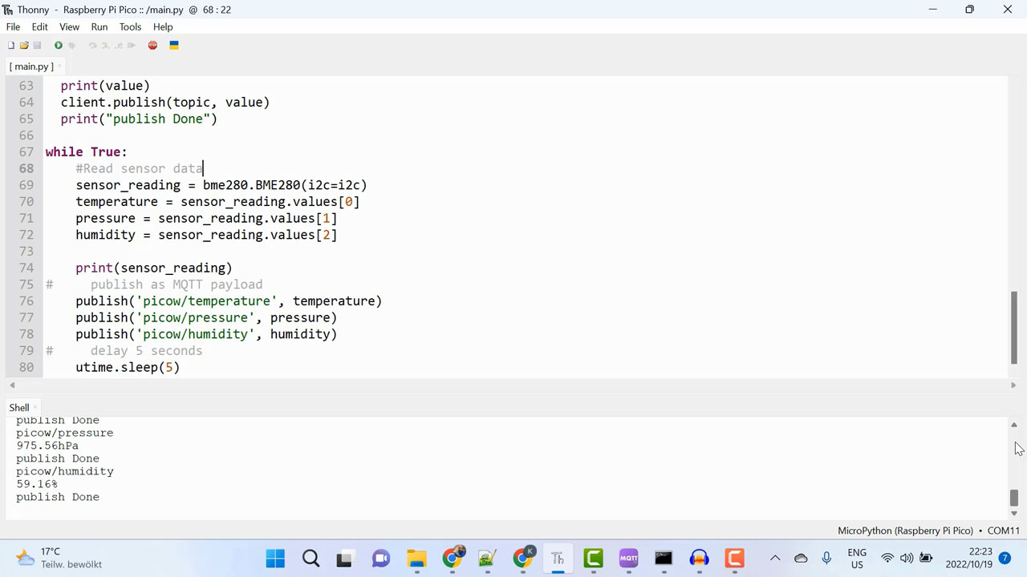Open the weather widget showing 17°C
The image size is (1027, 577).
(59, 558)
